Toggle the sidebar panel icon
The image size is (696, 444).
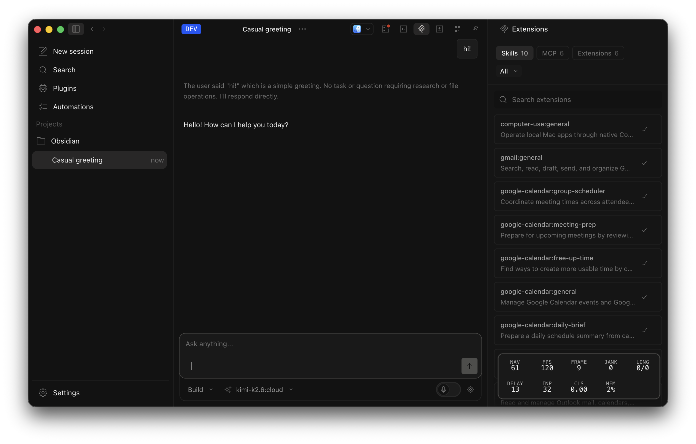pyautogui.click(x=76, y=29)
